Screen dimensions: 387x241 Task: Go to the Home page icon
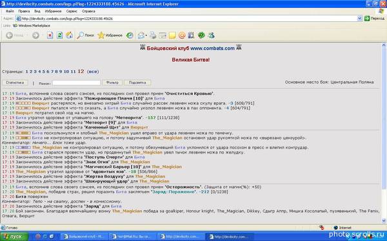(x=69, y=35)
